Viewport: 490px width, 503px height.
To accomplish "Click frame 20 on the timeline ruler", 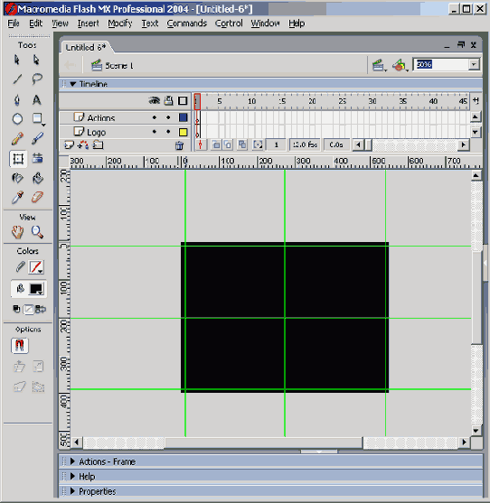I will tap(312, 101).
